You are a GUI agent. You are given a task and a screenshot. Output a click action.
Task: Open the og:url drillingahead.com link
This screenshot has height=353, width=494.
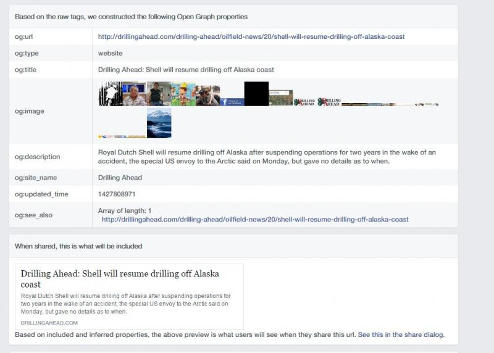point(251,36)
